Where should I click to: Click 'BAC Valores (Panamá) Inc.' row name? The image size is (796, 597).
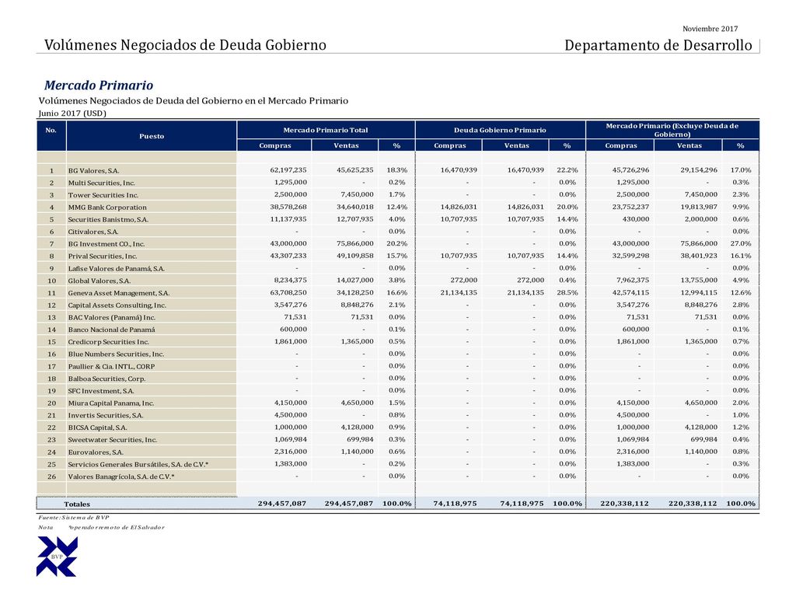[x=112, y=317]
